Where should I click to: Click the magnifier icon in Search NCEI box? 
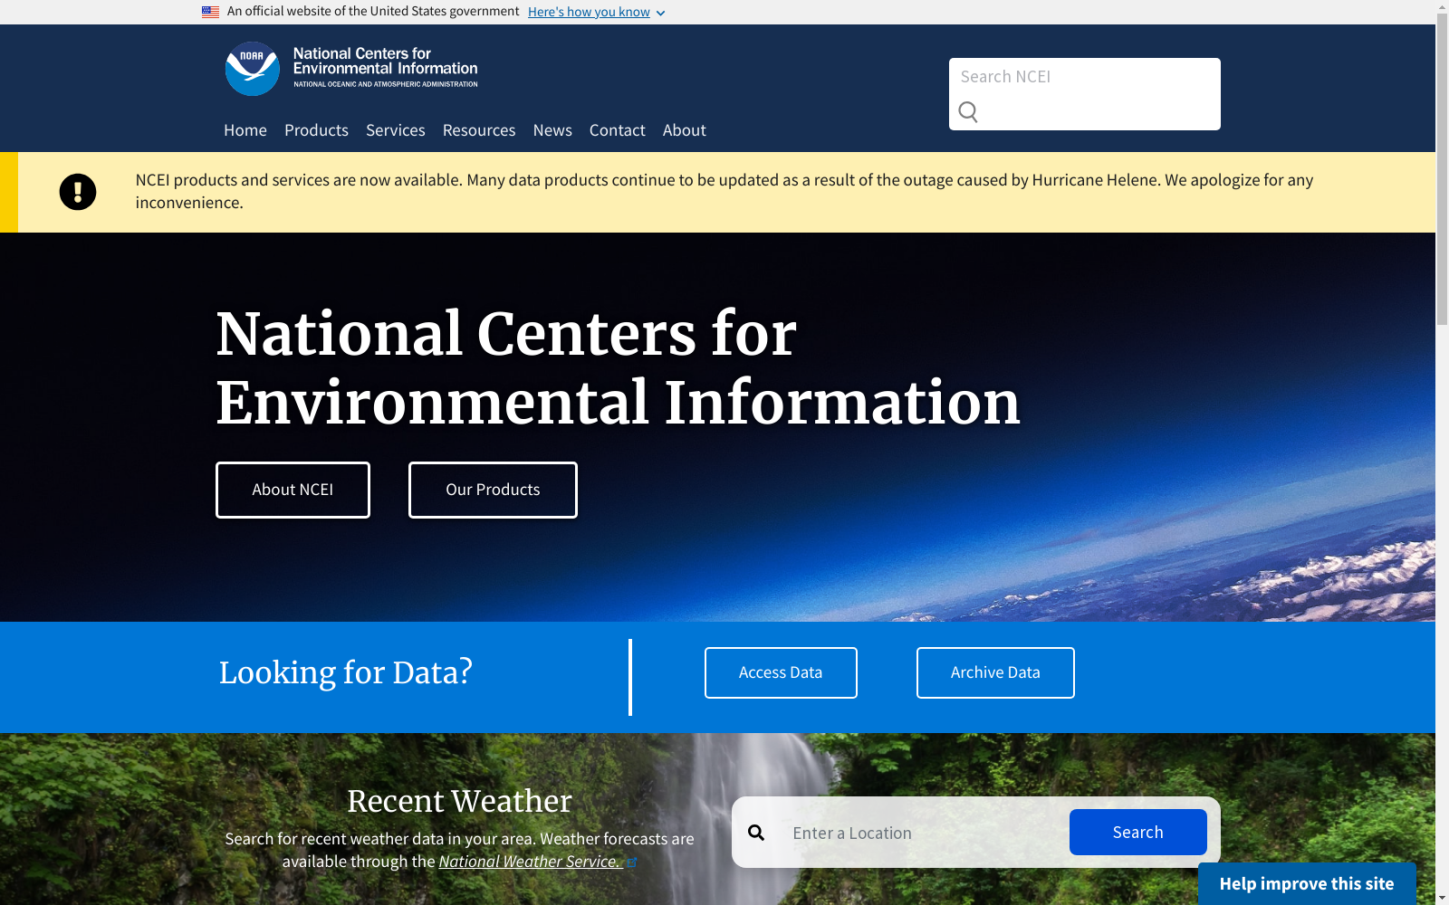(x=968, y=112)
